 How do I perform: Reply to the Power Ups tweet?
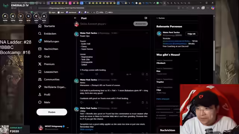click(x=82, y=74)
